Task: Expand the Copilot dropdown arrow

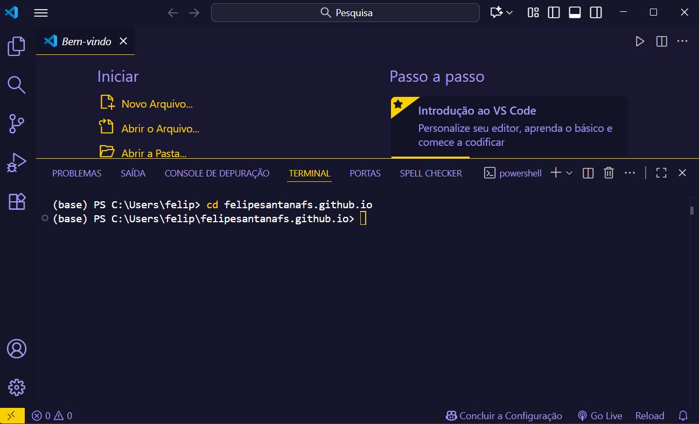Action: point(509,12)
